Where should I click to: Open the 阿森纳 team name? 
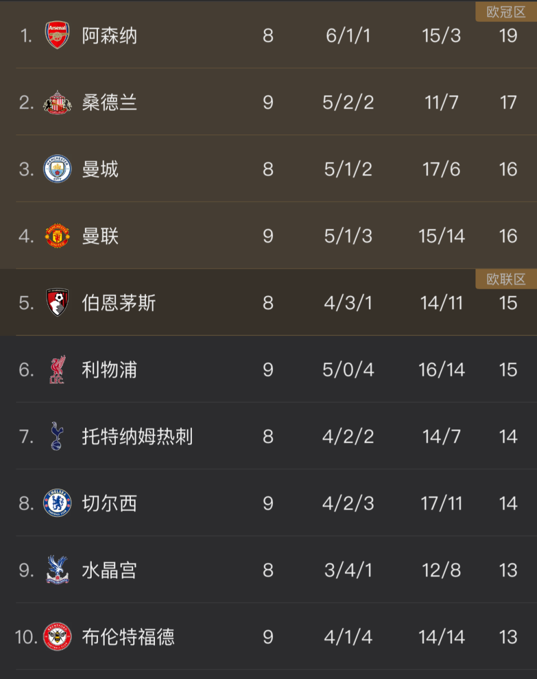coord(109,36)
